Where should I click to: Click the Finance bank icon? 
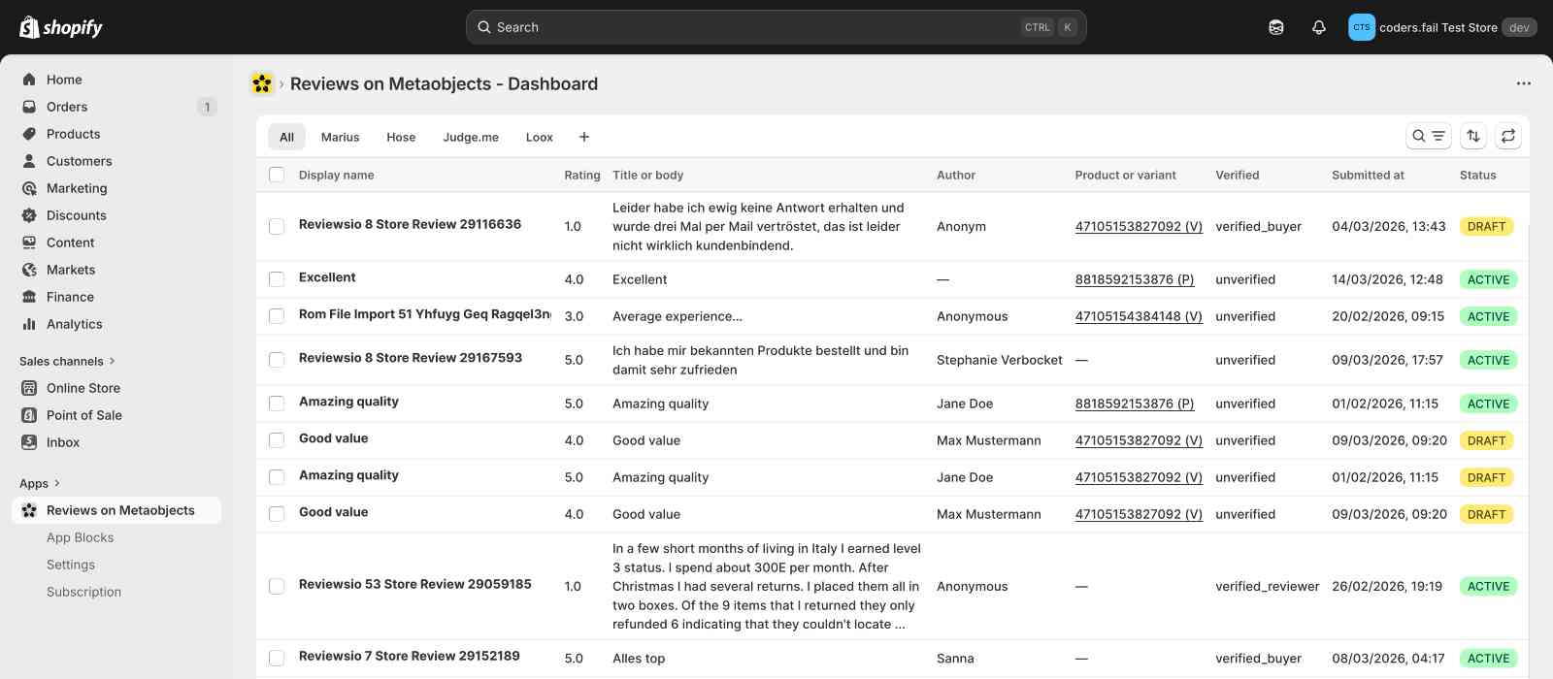pos(29,297)
